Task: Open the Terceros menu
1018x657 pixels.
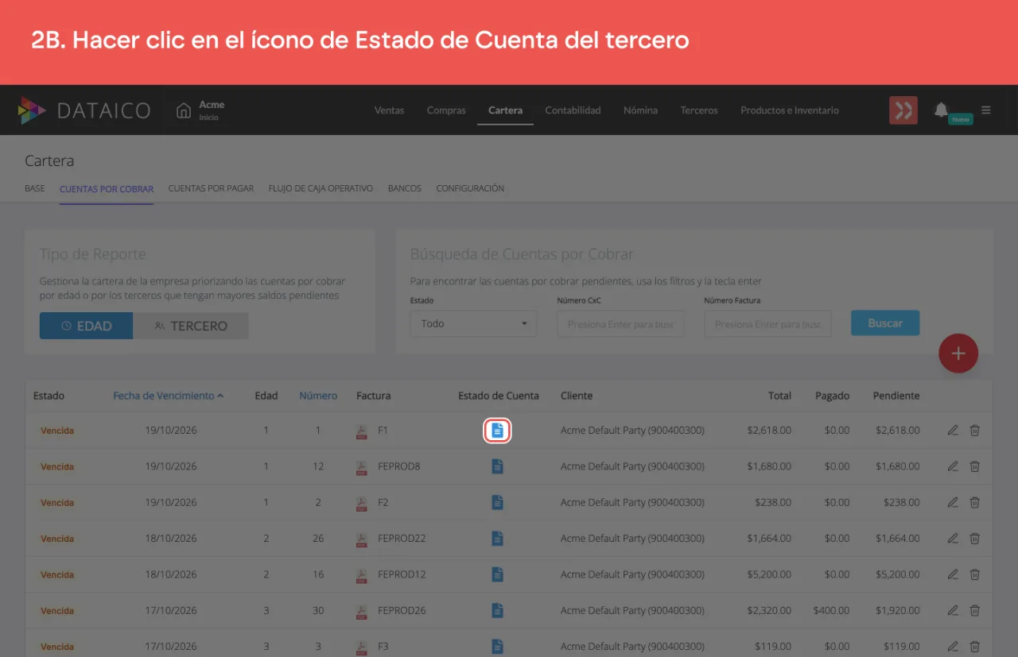Action: (699, 110)
